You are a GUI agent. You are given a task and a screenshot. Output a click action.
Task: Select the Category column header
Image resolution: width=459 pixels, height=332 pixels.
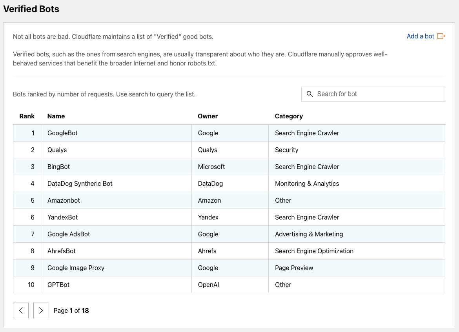(289, 116)
